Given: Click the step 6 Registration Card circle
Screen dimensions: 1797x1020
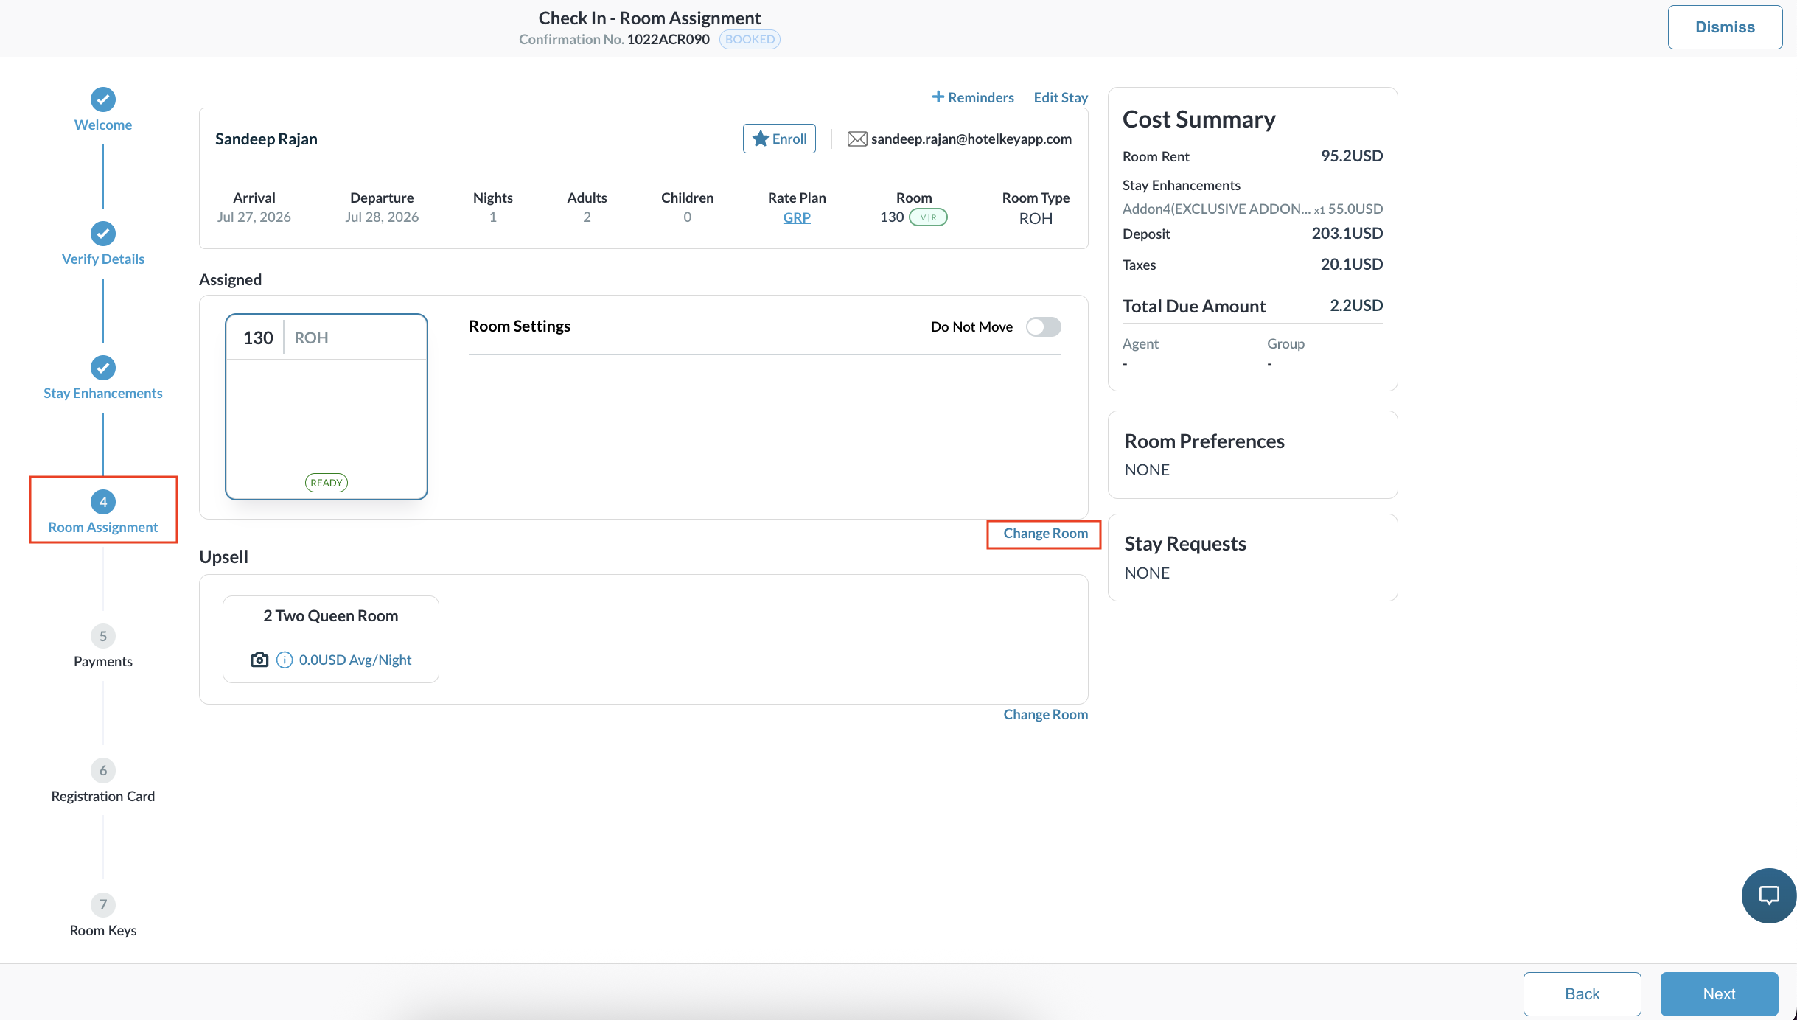Looking at the screenshot, I should coord(103,770).
